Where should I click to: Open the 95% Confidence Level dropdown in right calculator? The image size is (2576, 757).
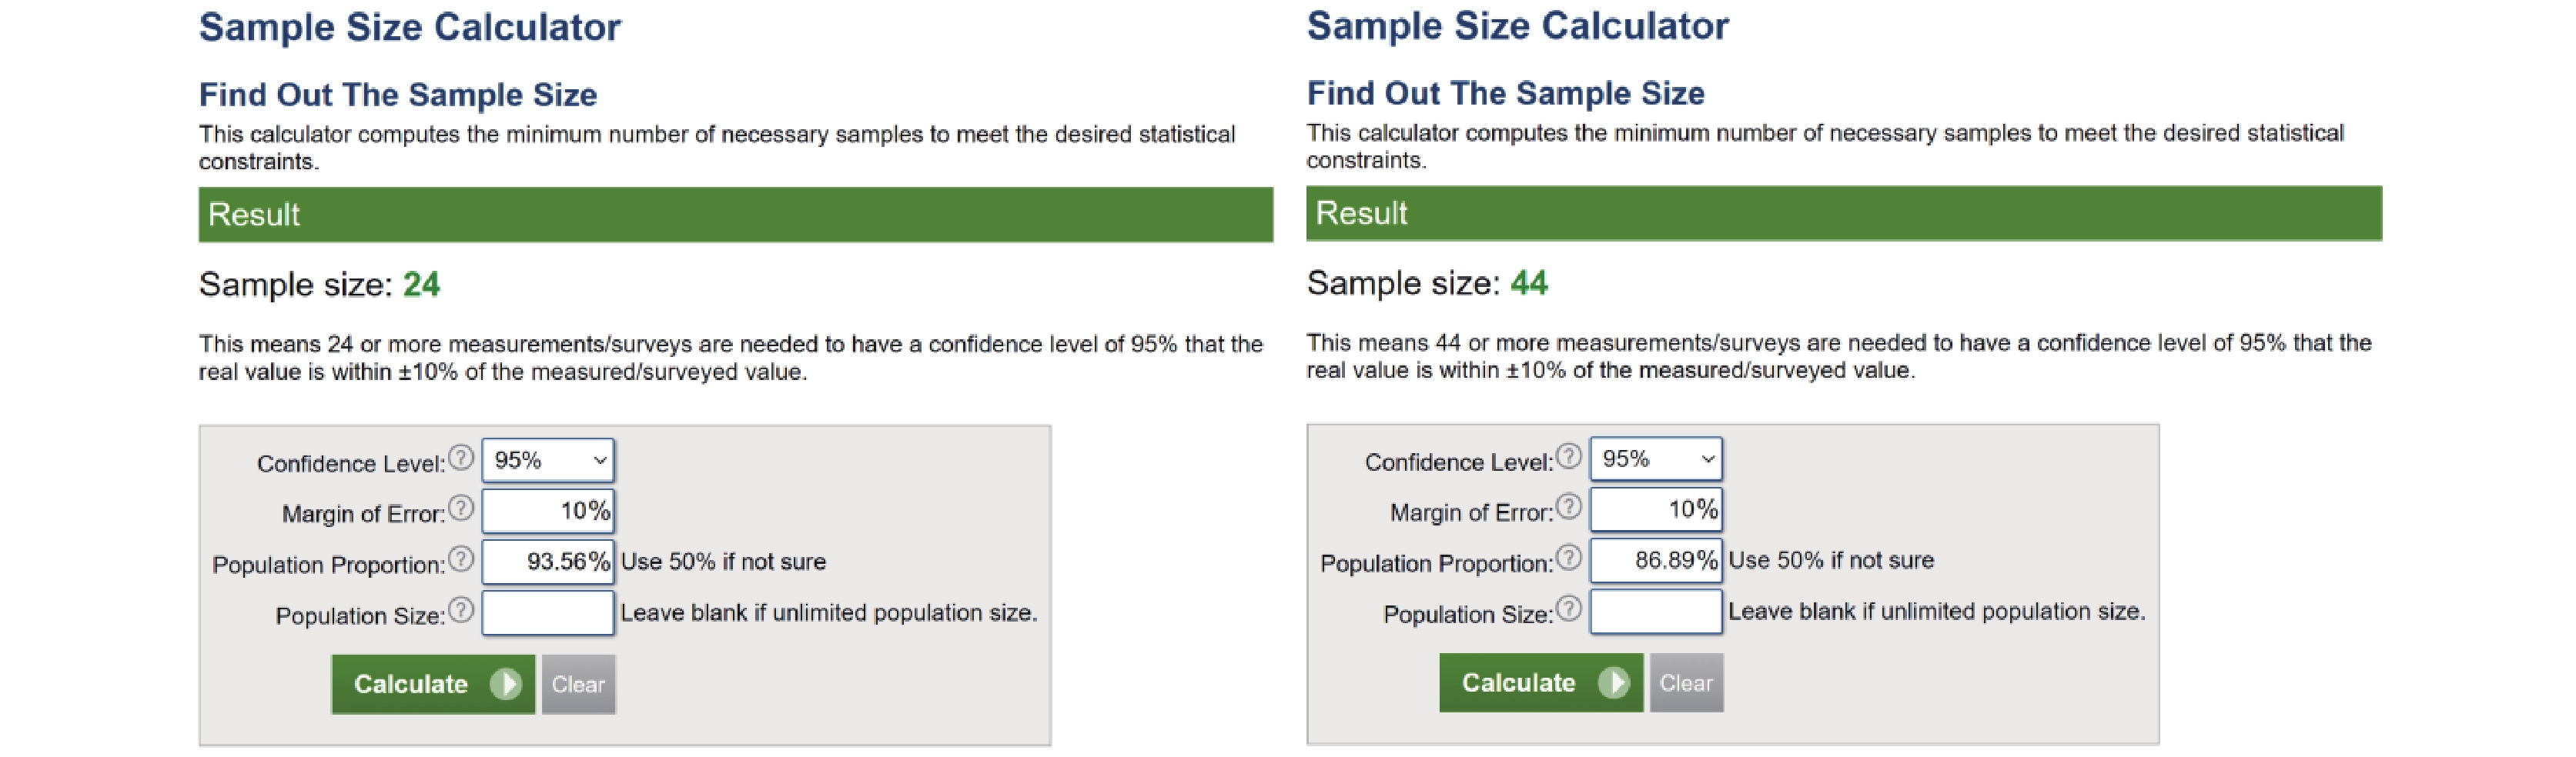tap(1656, 459)
